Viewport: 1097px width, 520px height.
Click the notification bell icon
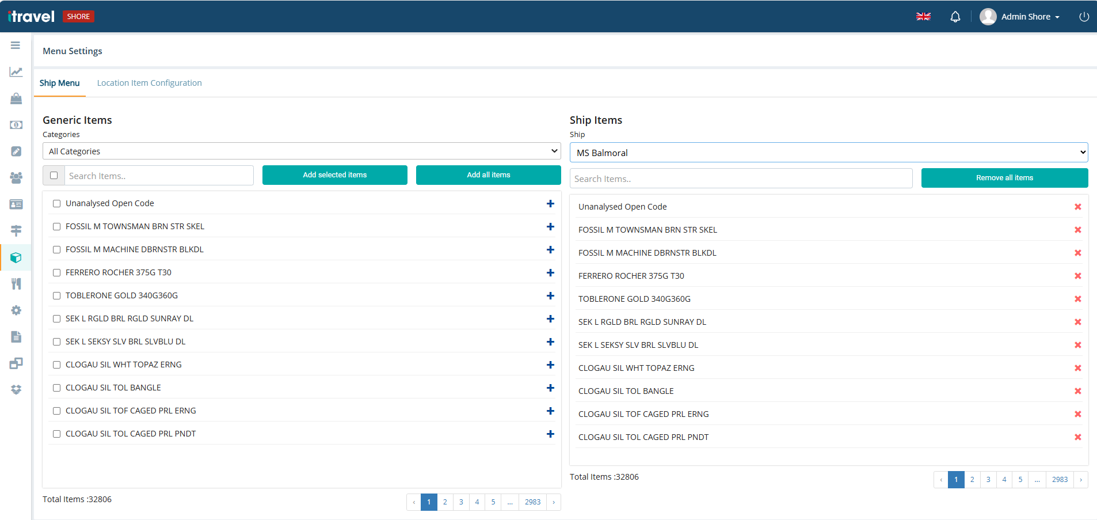coord(955,17)
